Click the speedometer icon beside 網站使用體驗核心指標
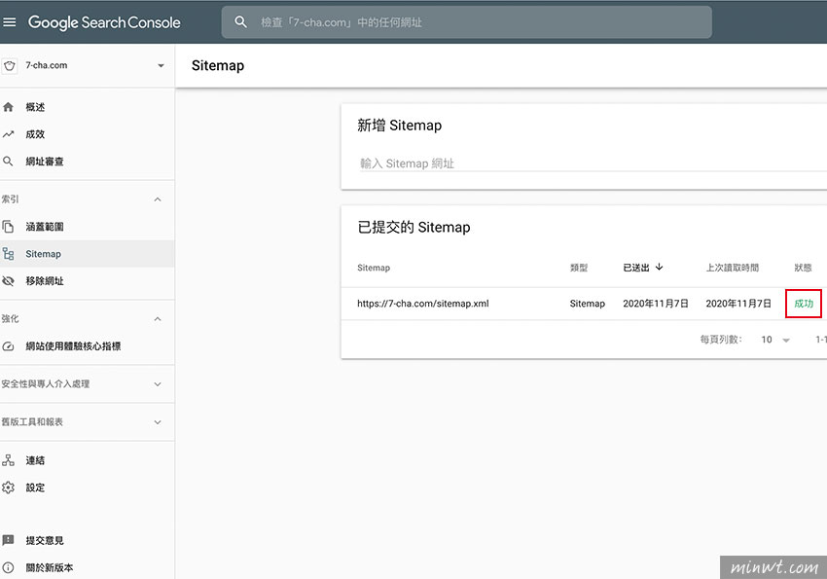This screenshot has height=579, width=827. coord(8,346)
